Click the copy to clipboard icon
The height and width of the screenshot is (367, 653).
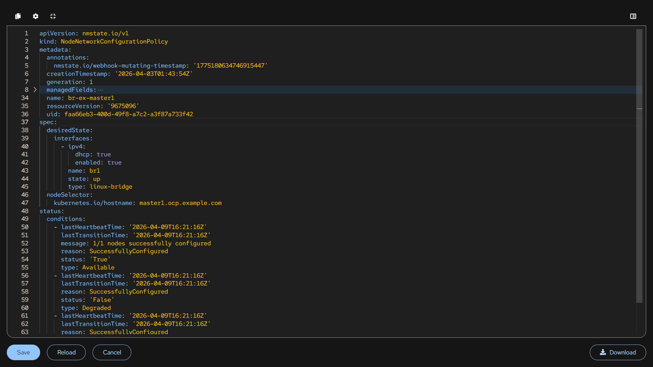click(18, 16)
